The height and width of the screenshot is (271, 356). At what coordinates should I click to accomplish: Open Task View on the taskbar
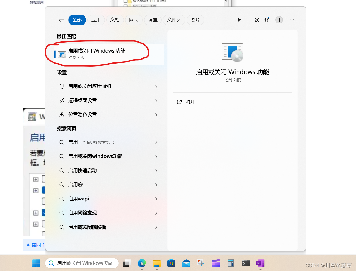point(127,263)
